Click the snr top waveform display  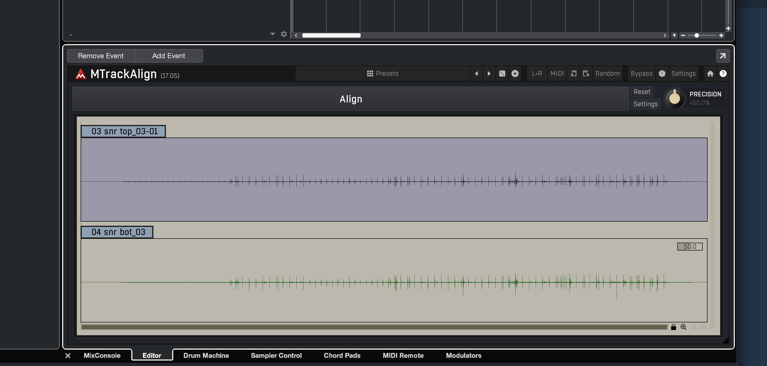click(x=394, y=179)
